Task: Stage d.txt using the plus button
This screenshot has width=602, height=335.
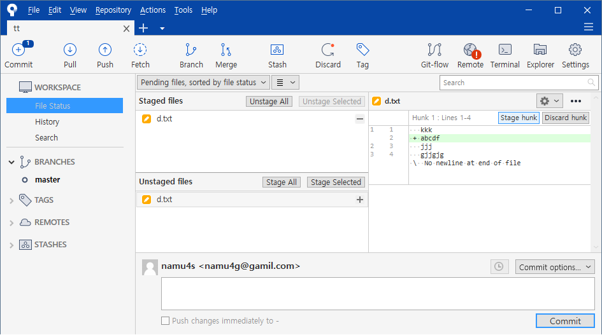Action: coord(359,200)
